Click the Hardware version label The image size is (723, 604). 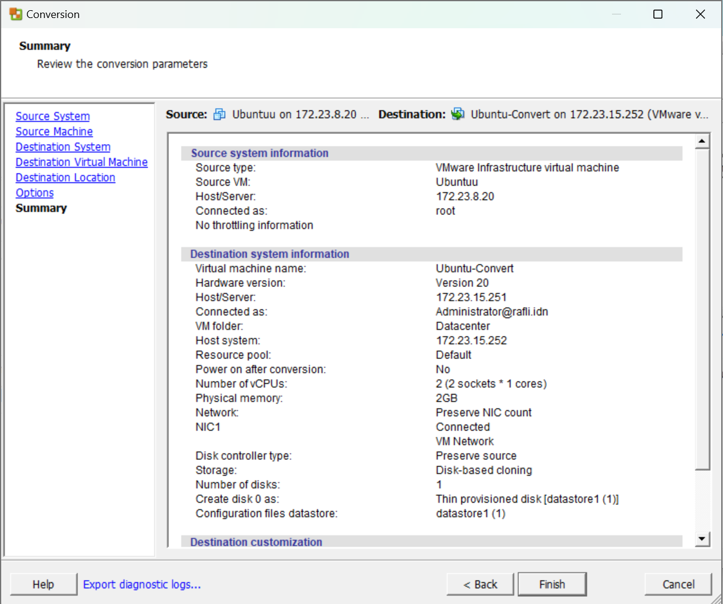click(x=241, y=283)
